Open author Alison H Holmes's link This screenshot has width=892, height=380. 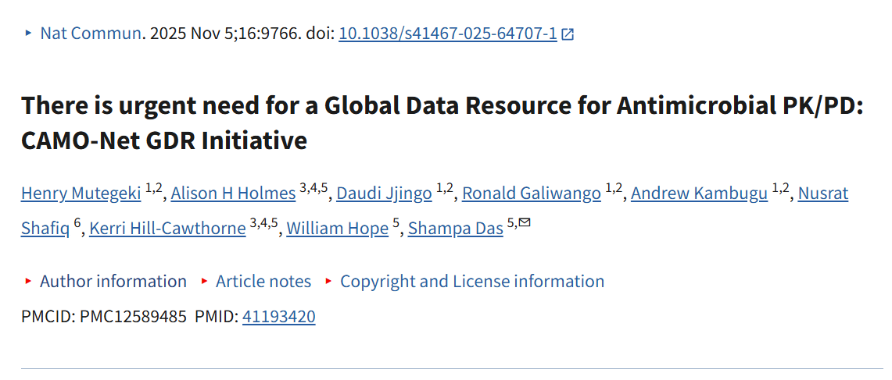pos(233,193)
